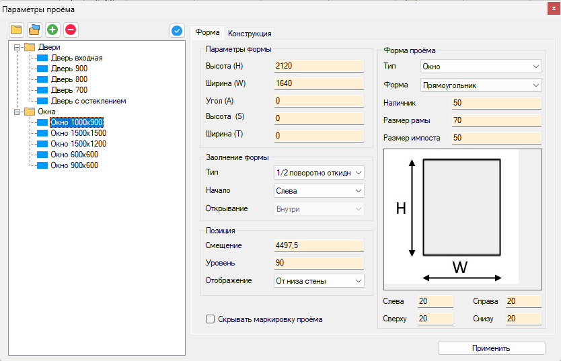The width and height of the screenshot is (561, 361).
Task: Switch to the Конструкция tab
Action: (x=250, y=33)
